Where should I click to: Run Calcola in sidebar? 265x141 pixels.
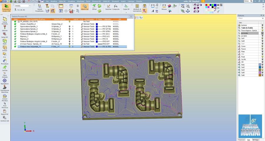4,68
